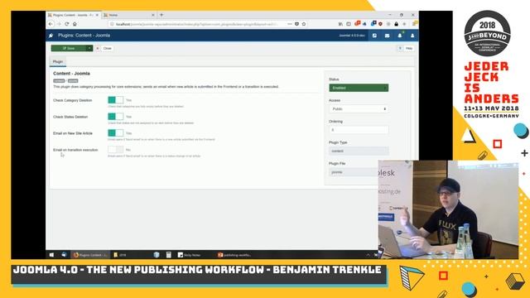Image resolution: width=530 pixels, height=298 pixels.
Task: Click the browser forward arrow
Action: pos(59,24)
